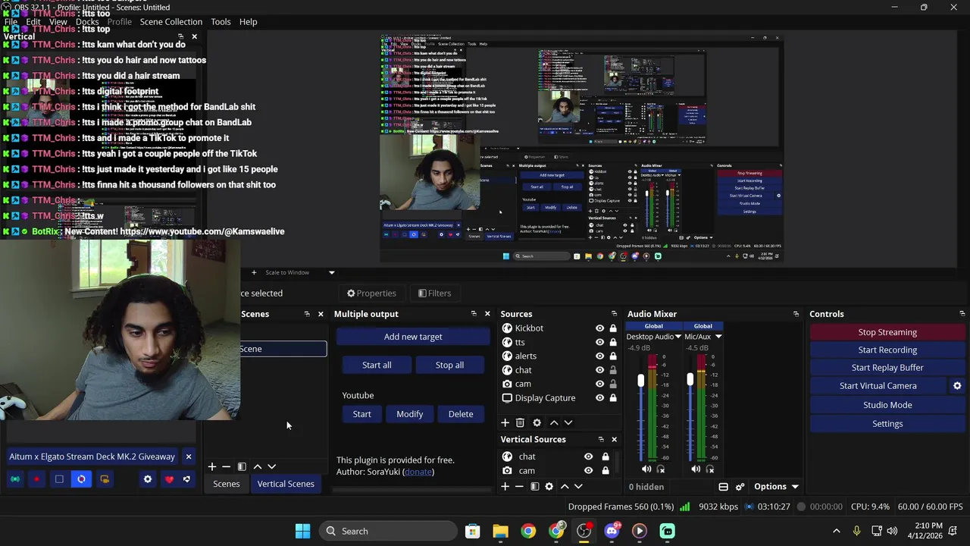Move vertical source up
Viewport: 970px width, 546px height.
point(564,486)
